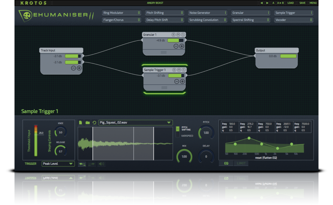Go to the previous preset arrow
Viewport: 333px width, 205px height.
click(261, 3)
